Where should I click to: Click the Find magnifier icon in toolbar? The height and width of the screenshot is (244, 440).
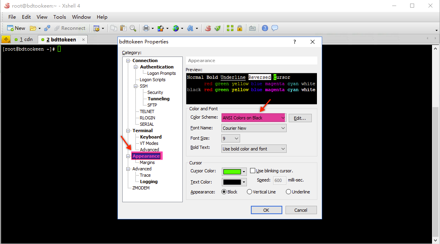click(133, 28)
